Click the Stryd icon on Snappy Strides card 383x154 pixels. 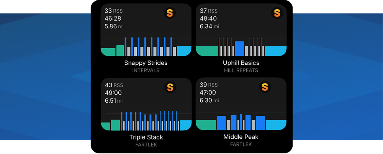point(170,13)
